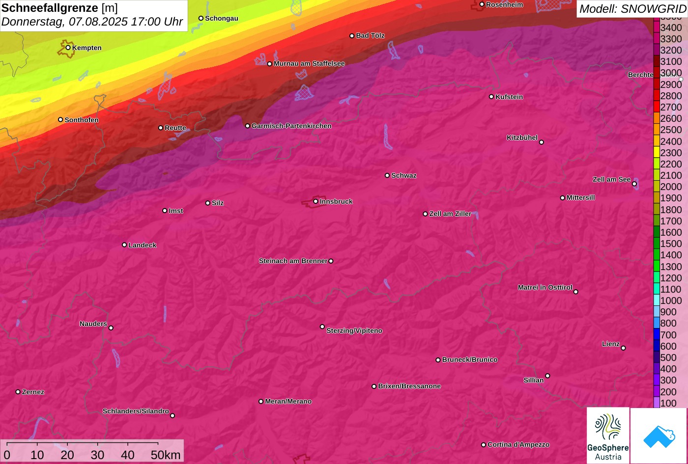Click the date Donnerstag, 07.08.2025 17:00 Uhr
This screenshot has width=688, height=464.
click(92, 22)
